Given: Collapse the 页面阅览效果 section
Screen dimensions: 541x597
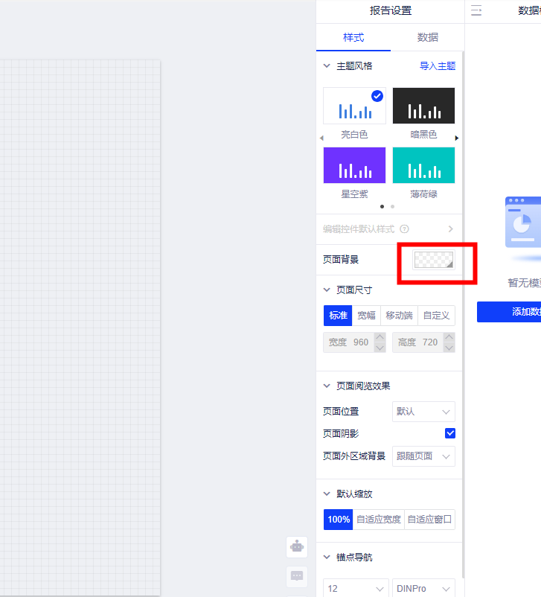Looking at the screenshot, I should (x=327, y=386).
